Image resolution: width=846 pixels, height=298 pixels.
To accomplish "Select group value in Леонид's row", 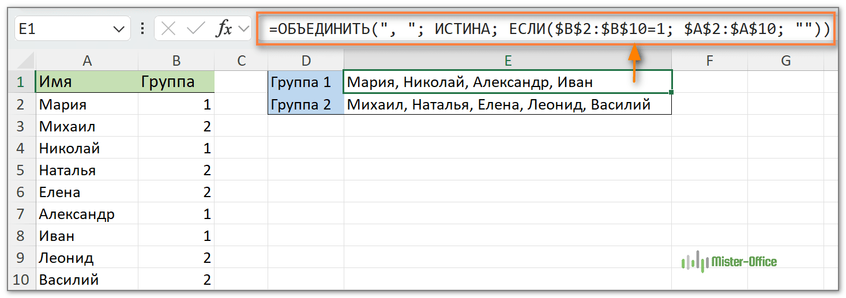I will click(x=176, y=258).
